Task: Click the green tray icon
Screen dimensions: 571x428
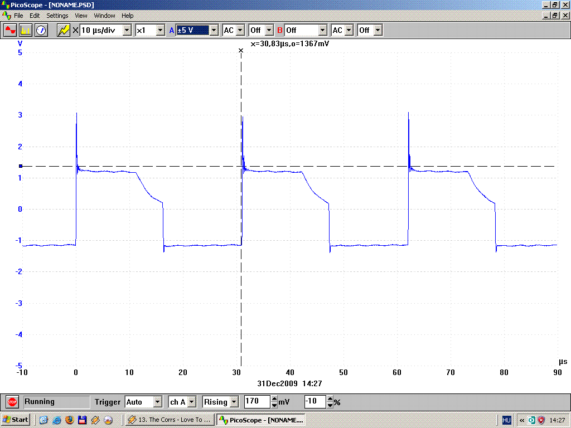Action: [531, 420]
